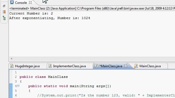
Task: Select the *MainClass.java editor tab
Action: [x=111, y=66]
